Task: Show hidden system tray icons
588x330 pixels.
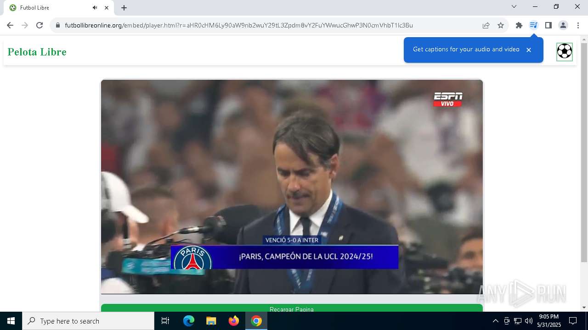Action: point(495,321)
